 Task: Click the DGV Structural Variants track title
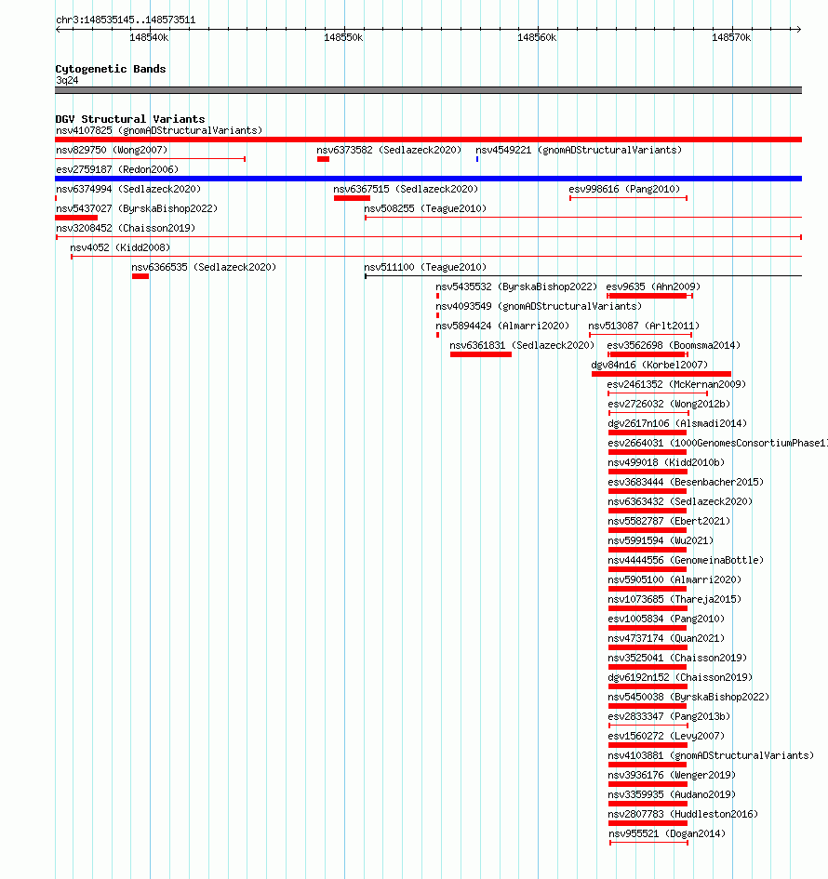pyautogui.click(x=130, y=119)
